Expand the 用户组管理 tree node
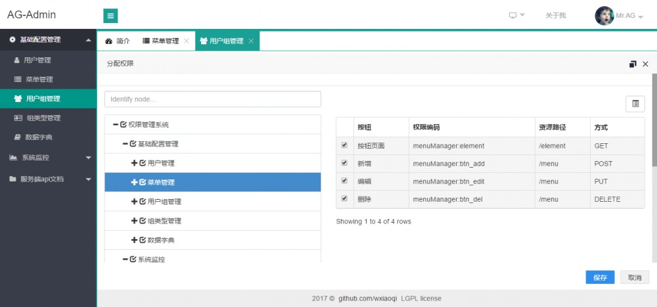 click(x=135, y=202)
